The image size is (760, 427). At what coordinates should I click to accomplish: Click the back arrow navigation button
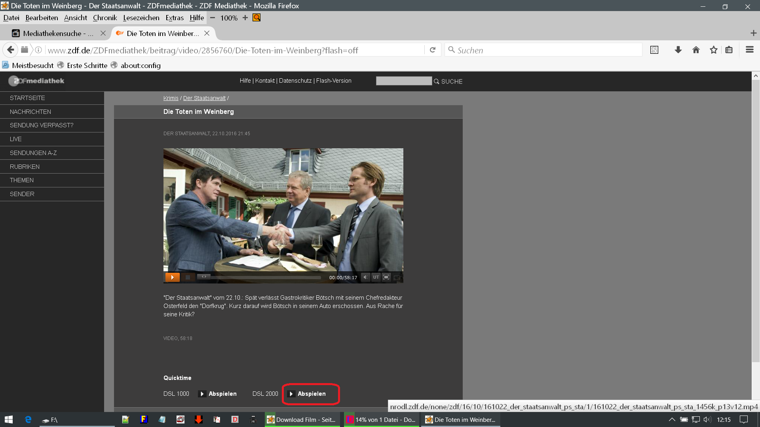tap(11, 50)
